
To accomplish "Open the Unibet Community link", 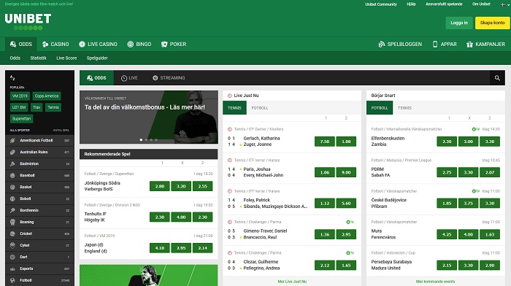I will [381, 4].
